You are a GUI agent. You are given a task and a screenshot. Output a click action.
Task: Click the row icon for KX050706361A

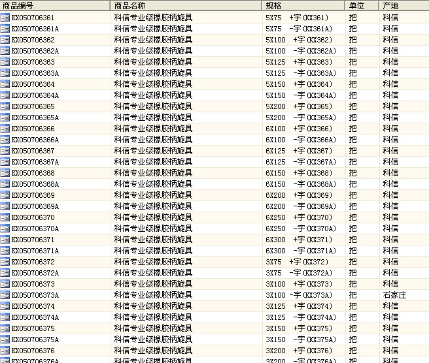[x=5, y=29]
